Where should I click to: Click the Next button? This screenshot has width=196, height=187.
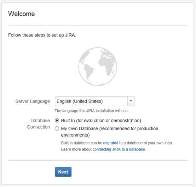point(63,172)
